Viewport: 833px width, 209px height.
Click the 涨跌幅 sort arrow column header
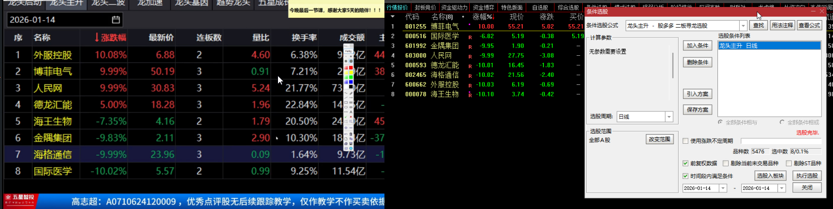click(x=110, y=37)
